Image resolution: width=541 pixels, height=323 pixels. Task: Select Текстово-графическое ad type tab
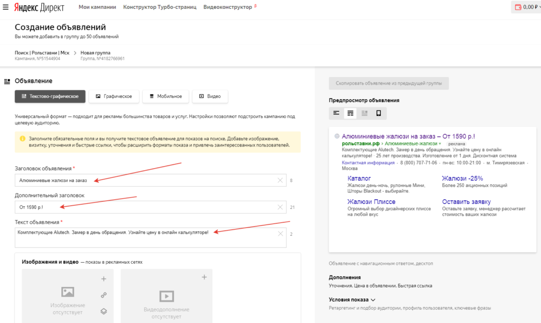coord(50,96)
